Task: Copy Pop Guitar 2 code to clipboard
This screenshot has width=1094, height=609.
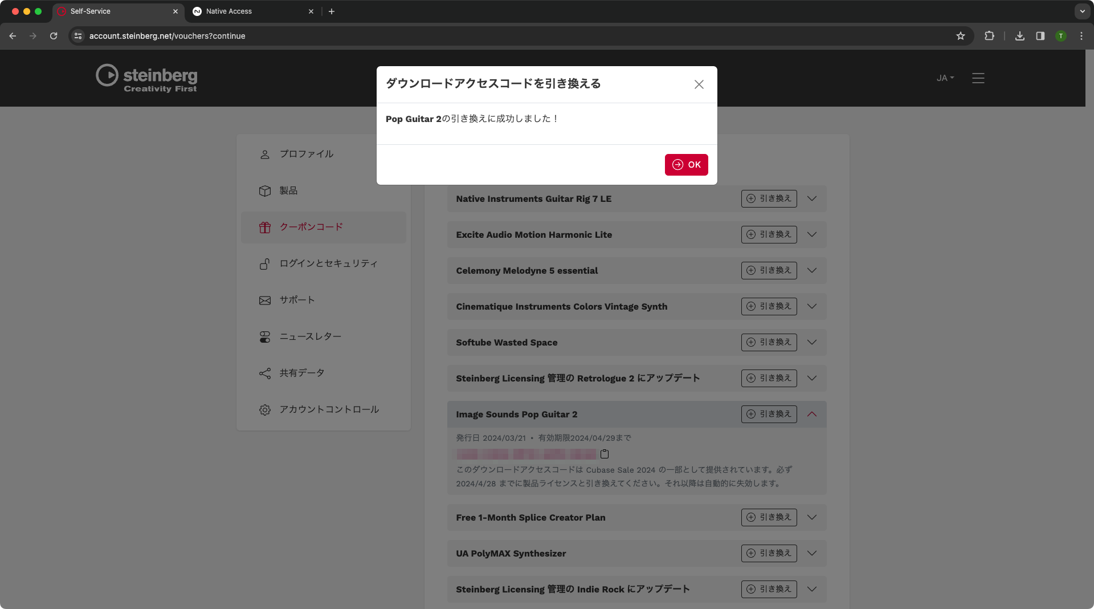Action: click(605, 454)
